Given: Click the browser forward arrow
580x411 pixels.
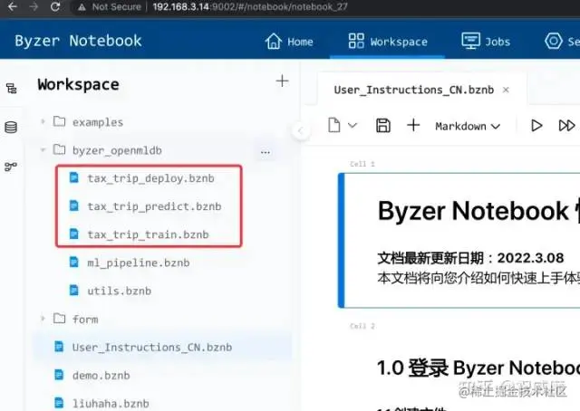Looking at the screenshot, I should [x=34, y=6].
